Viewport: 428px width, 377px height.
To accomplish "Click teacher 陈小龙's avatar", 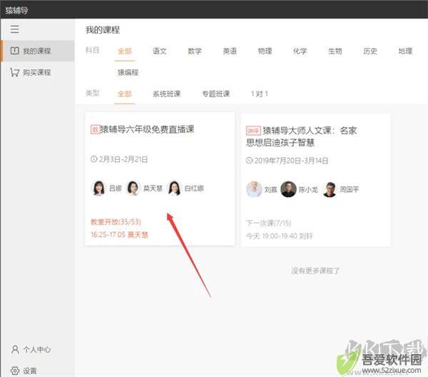I will [288, 189].
